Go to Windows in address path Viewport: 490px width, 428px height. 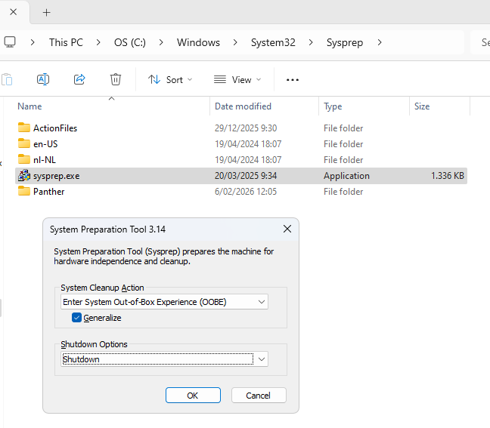[x=198, y=42]
